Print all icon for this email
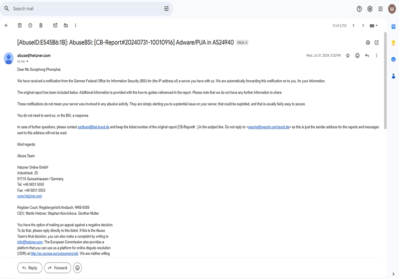Viewport: 399px width, 279px height. tap(368, 42)
